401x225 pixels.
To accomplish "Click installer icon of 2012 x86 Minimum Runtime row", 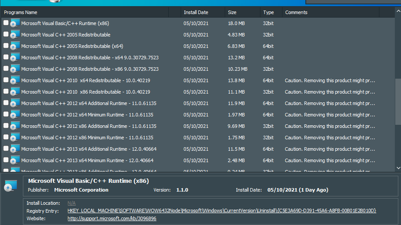I will coord(15,137).
